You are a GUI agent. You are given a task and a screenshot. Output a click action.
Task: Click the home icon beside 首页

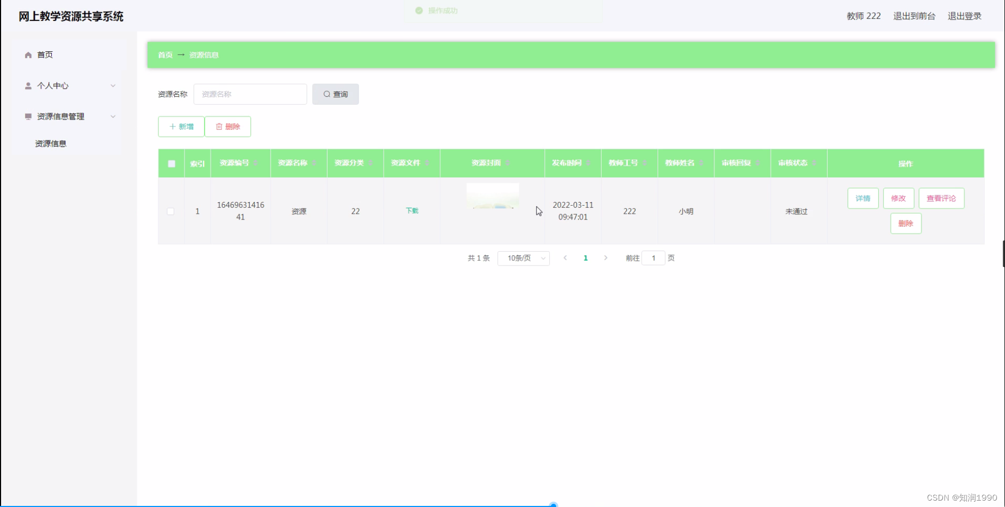(x=27, y=54)
